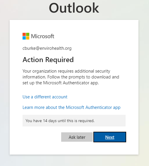
Task: Click the 'Your organization requires additional security' line
Action: coord(66,71)
